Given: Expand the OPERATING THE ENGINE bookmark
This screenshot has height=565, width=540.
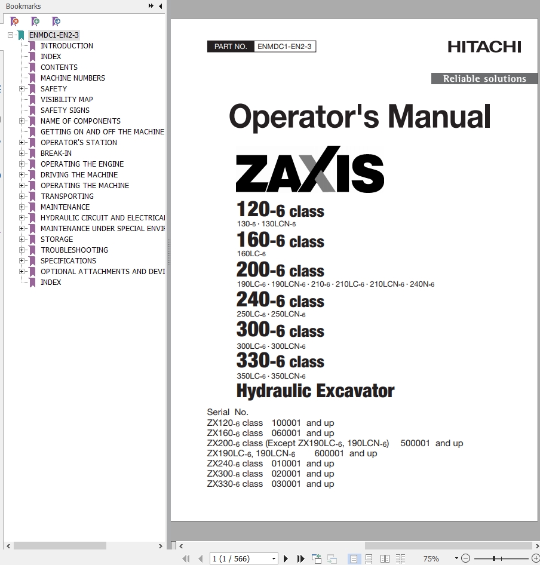Looking at the screenshot, I should (22, 164).
